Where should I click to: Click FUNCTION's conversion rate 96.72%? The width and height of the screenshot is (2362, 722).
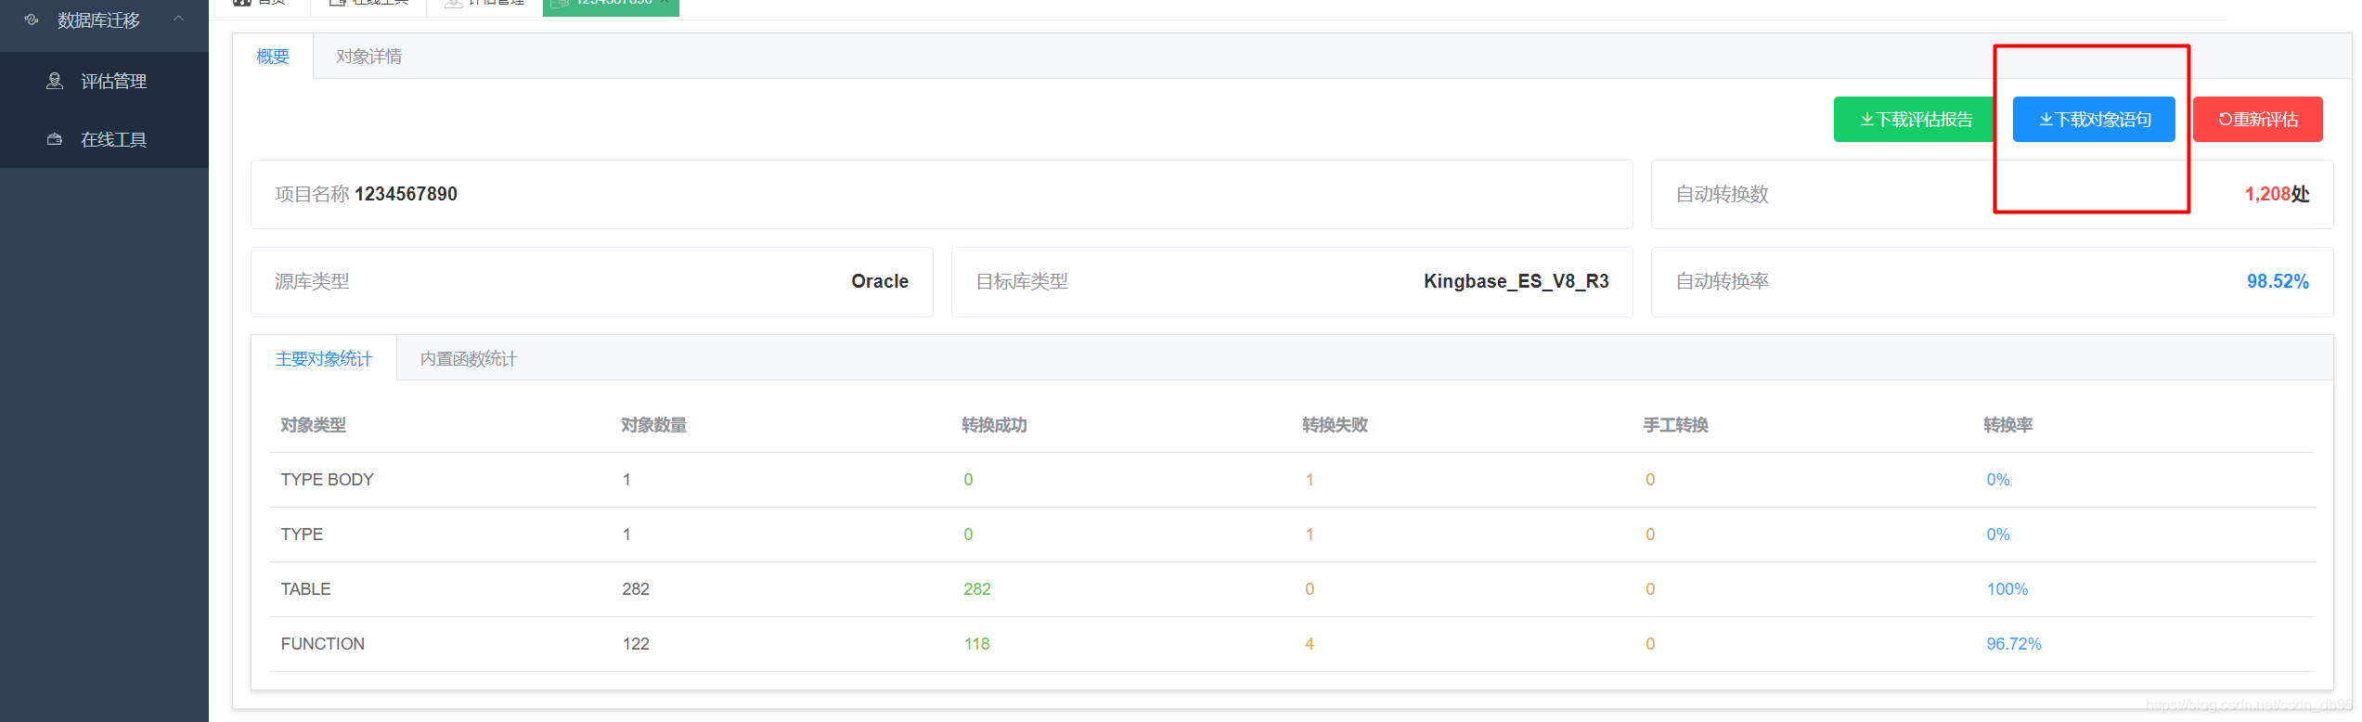(x=2013, y=644)
